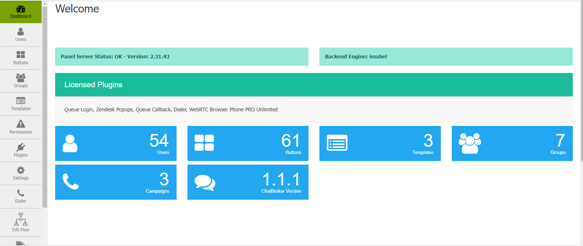Click the 3 Templates tile
The image size is (583, 246).
click(380, 143)
